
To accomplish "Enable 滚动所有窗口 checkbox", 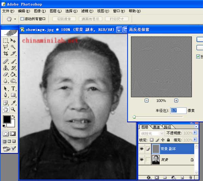I will pos(22,19).
